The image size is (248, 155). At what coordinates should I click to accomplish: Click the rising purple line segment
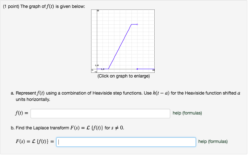tap(120, 46)
